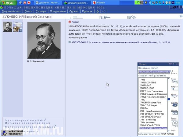Go to Титульный лист
The height and width of the screenshot is (137, 183).
(x=12, y=11)
